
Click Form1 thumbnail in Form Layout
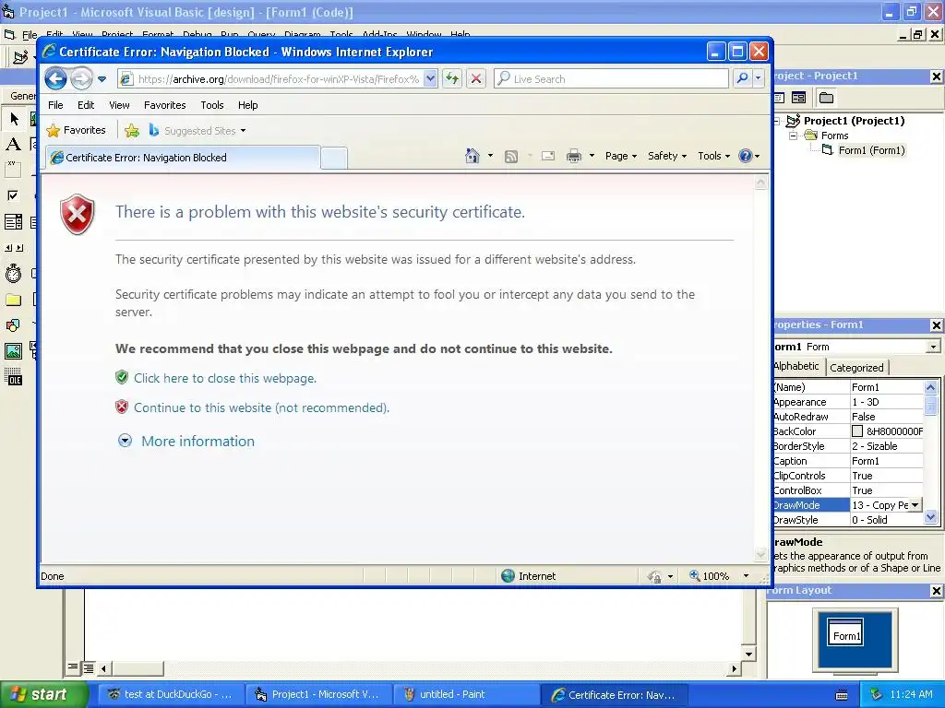point(845,633)
